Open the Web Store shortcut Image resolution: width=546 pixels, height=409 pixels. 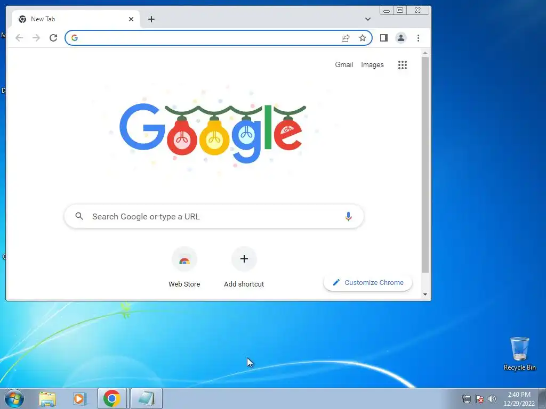click(184, 267)
